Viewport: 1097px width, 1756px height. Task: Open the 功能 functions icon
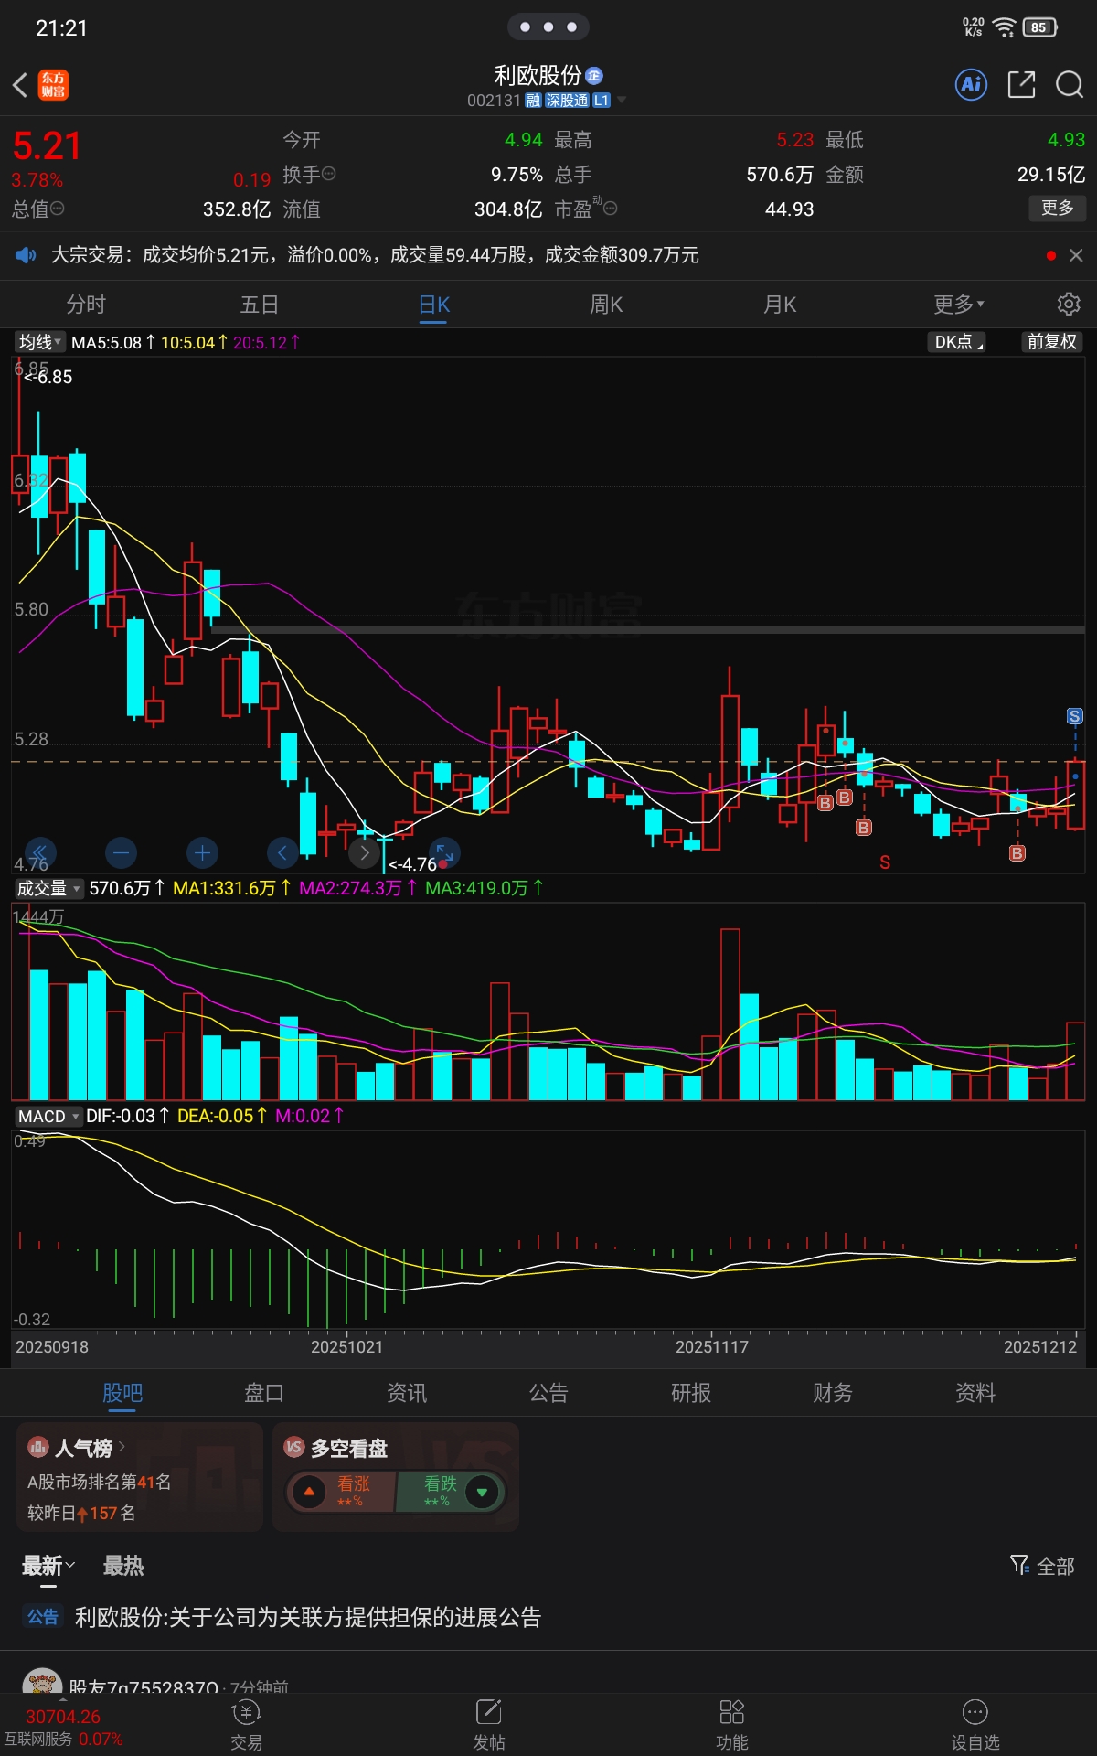732,1725
